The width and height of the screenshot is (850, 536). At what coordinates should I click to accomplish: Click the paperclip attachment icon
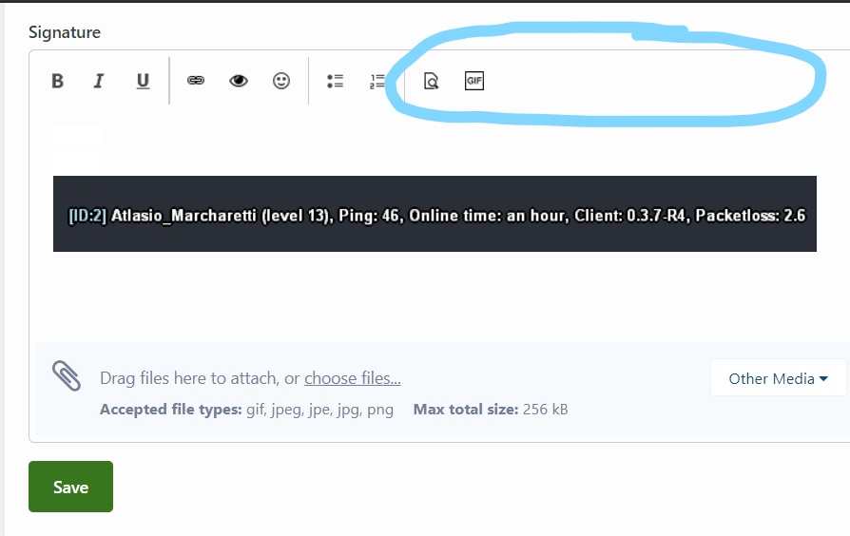(67, 376)
